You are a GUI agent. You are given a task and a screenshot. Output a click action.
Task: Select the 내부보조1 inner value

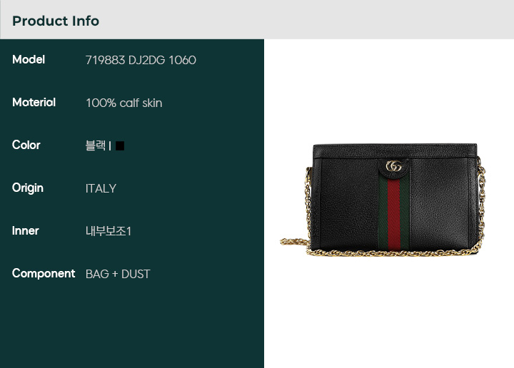[109, 231]
